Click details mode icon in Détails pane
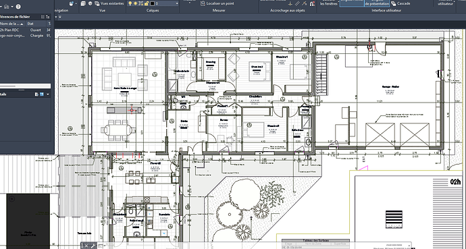466x249 pixels. pos(36,94)
